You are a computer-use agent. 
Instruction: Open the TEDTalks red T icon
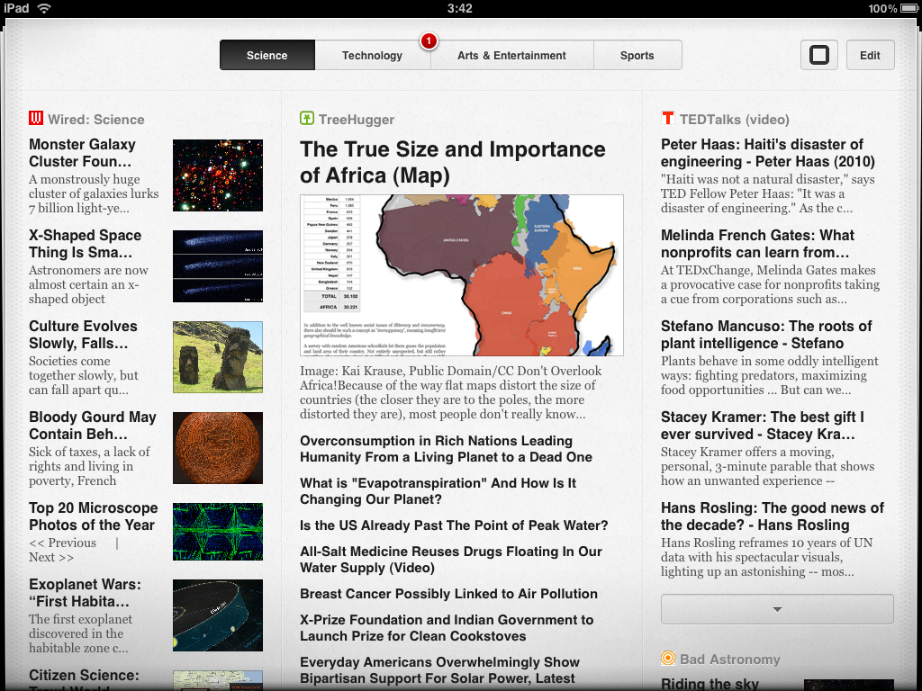[x=668, y=118]
